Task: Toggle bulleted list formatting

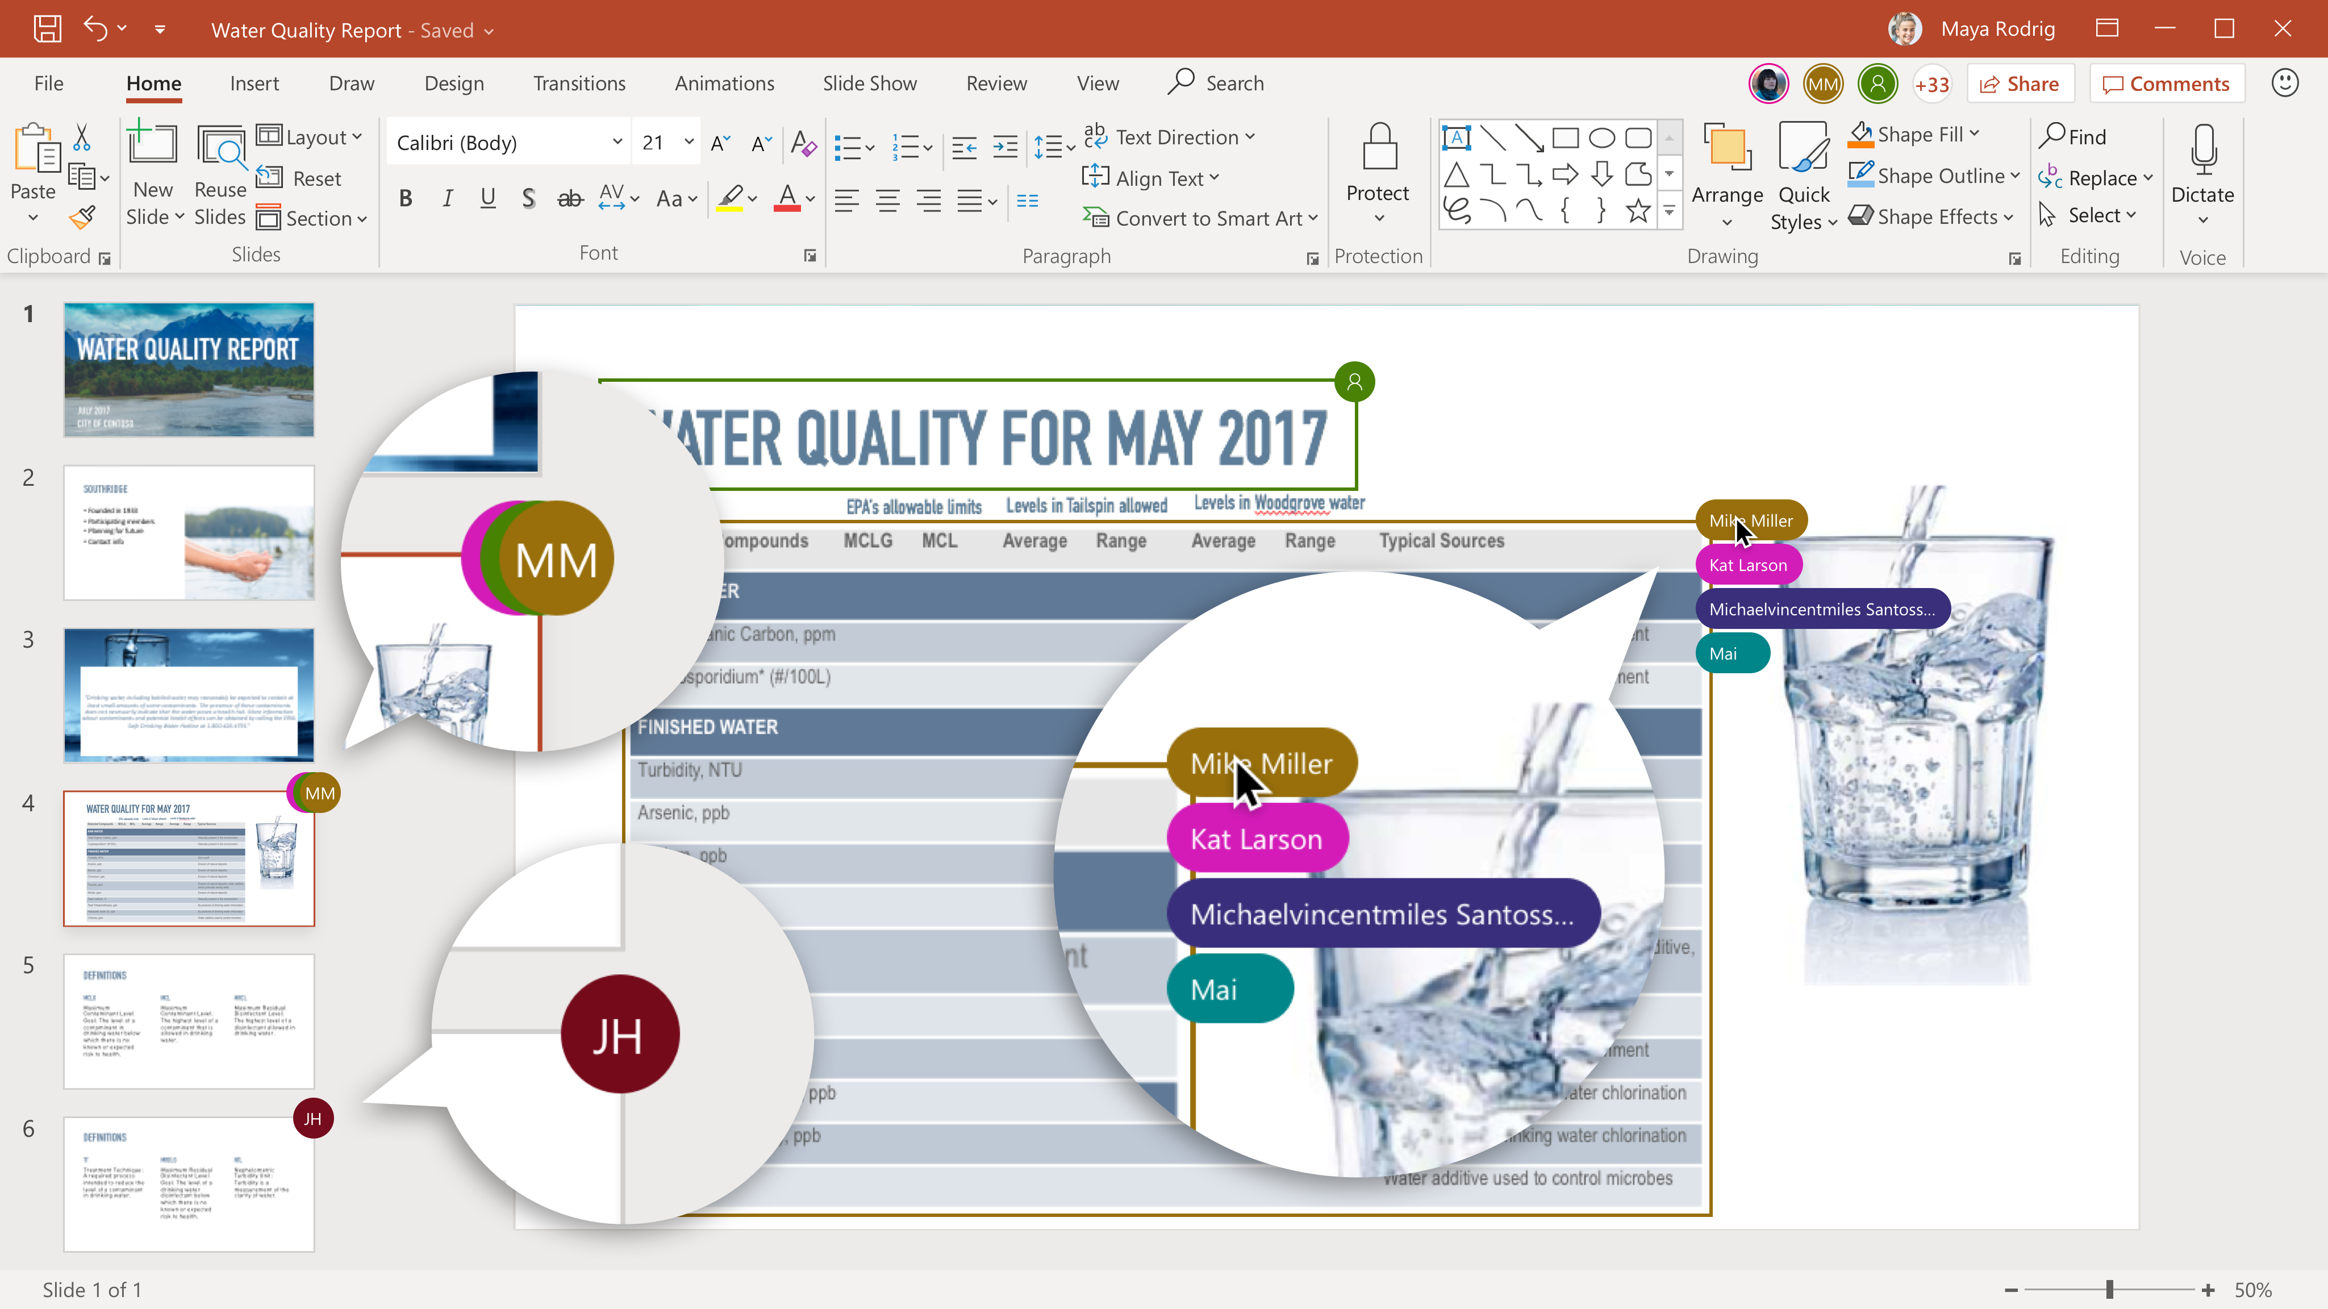Action: point(847,147)
